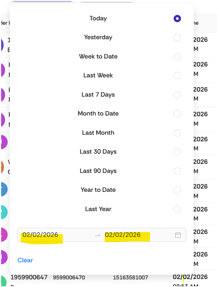
Task: Select the Today radio button
Action: click(177, 19)
